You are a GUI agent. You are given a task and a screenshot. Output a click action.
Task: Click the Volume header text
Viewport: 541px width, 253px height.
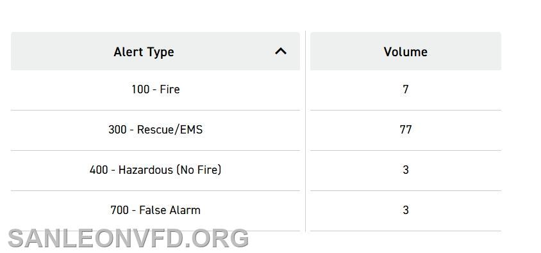pyautogui.click(x=405, y=52)
